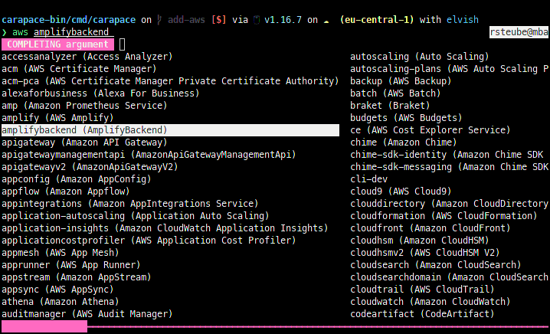The image size is (550, 334).
Task: Choose auditmanager (AWS Audit Manager)
Action: click(x=87, y=314)
